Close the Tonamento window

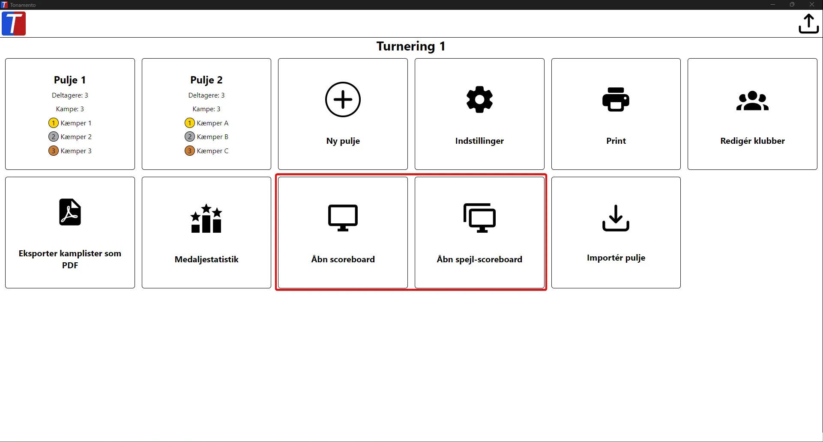pyautogui.click(x=812, y=5)
